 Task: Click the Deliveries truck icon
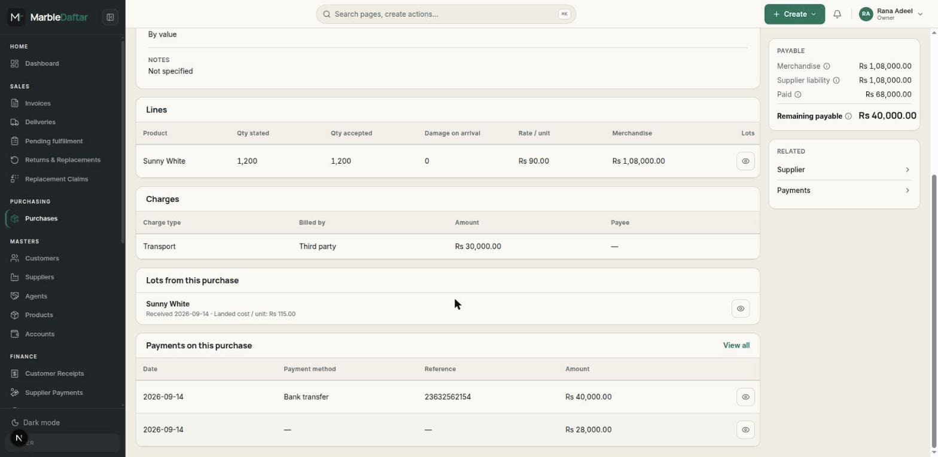tap(15, 122)
